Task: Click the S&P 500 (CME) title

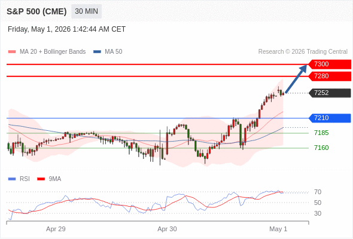Action: pyautogui.click(x=36, y=11)
